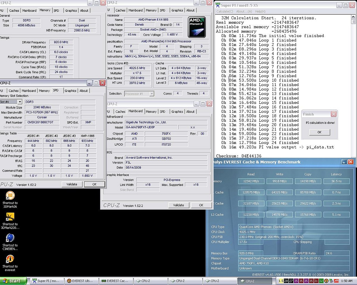Viewport: 357px width, 285px height.
Task: Open the Shortcut to CINEBEN... desktop icon
Action: [x=10, y=242]
